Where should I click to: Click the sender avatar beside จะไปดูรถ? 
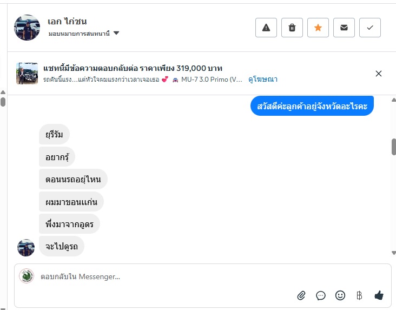26,247
